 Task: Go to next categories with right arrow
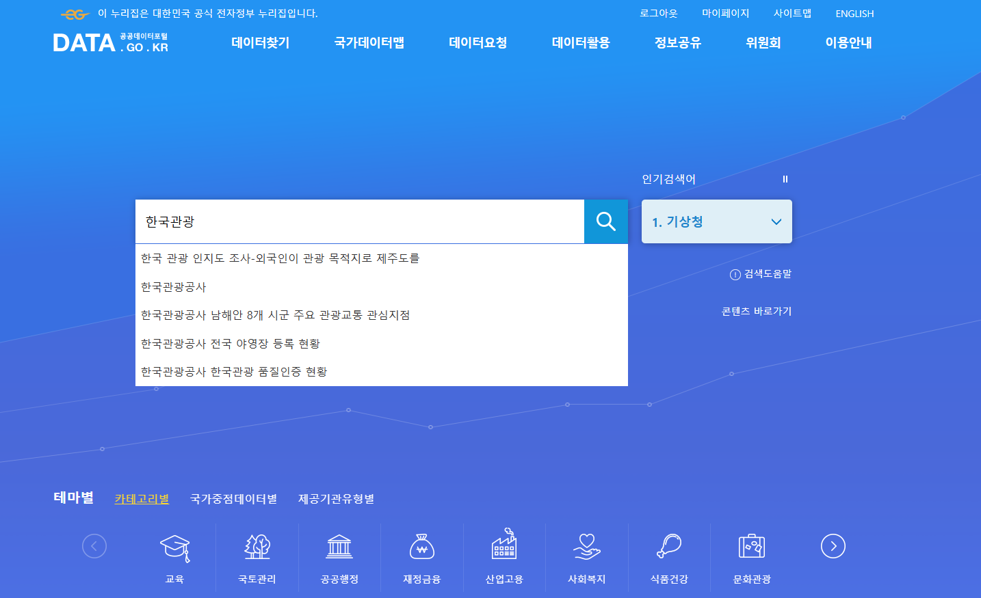[x=833, y=546]
